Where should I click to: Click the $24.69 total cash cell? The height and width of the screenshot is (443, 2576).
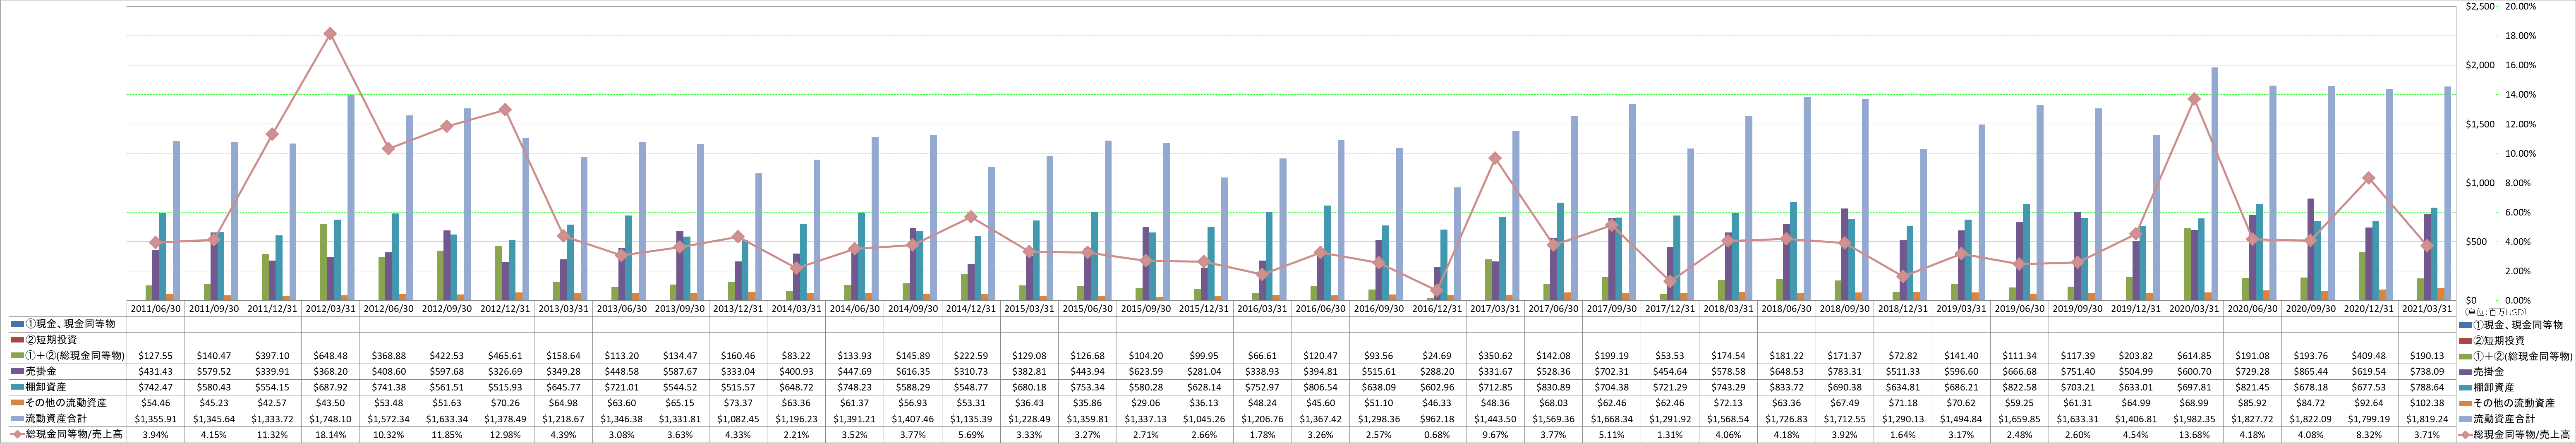coord(1437,356)
